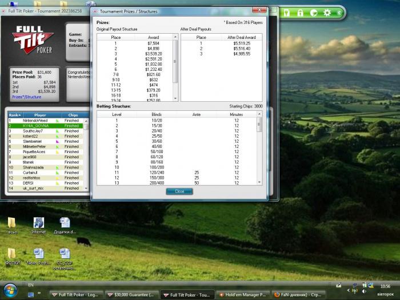Screen dimensions: 400x300
Task: Select player Slambamiel row
Action: (45, 141)
